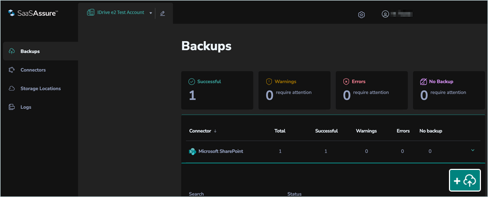Viewport: 488px width, 197px height.
Task: Click the Errors shield icon
Action: click(x=346, y=82)
